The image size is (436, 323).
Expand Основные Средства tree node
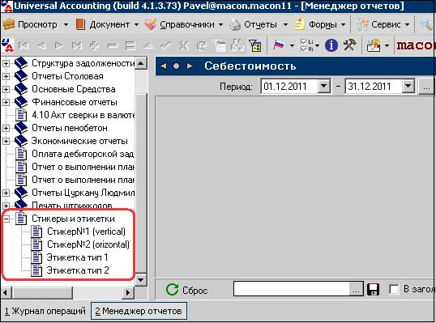[x=6, y=89]
